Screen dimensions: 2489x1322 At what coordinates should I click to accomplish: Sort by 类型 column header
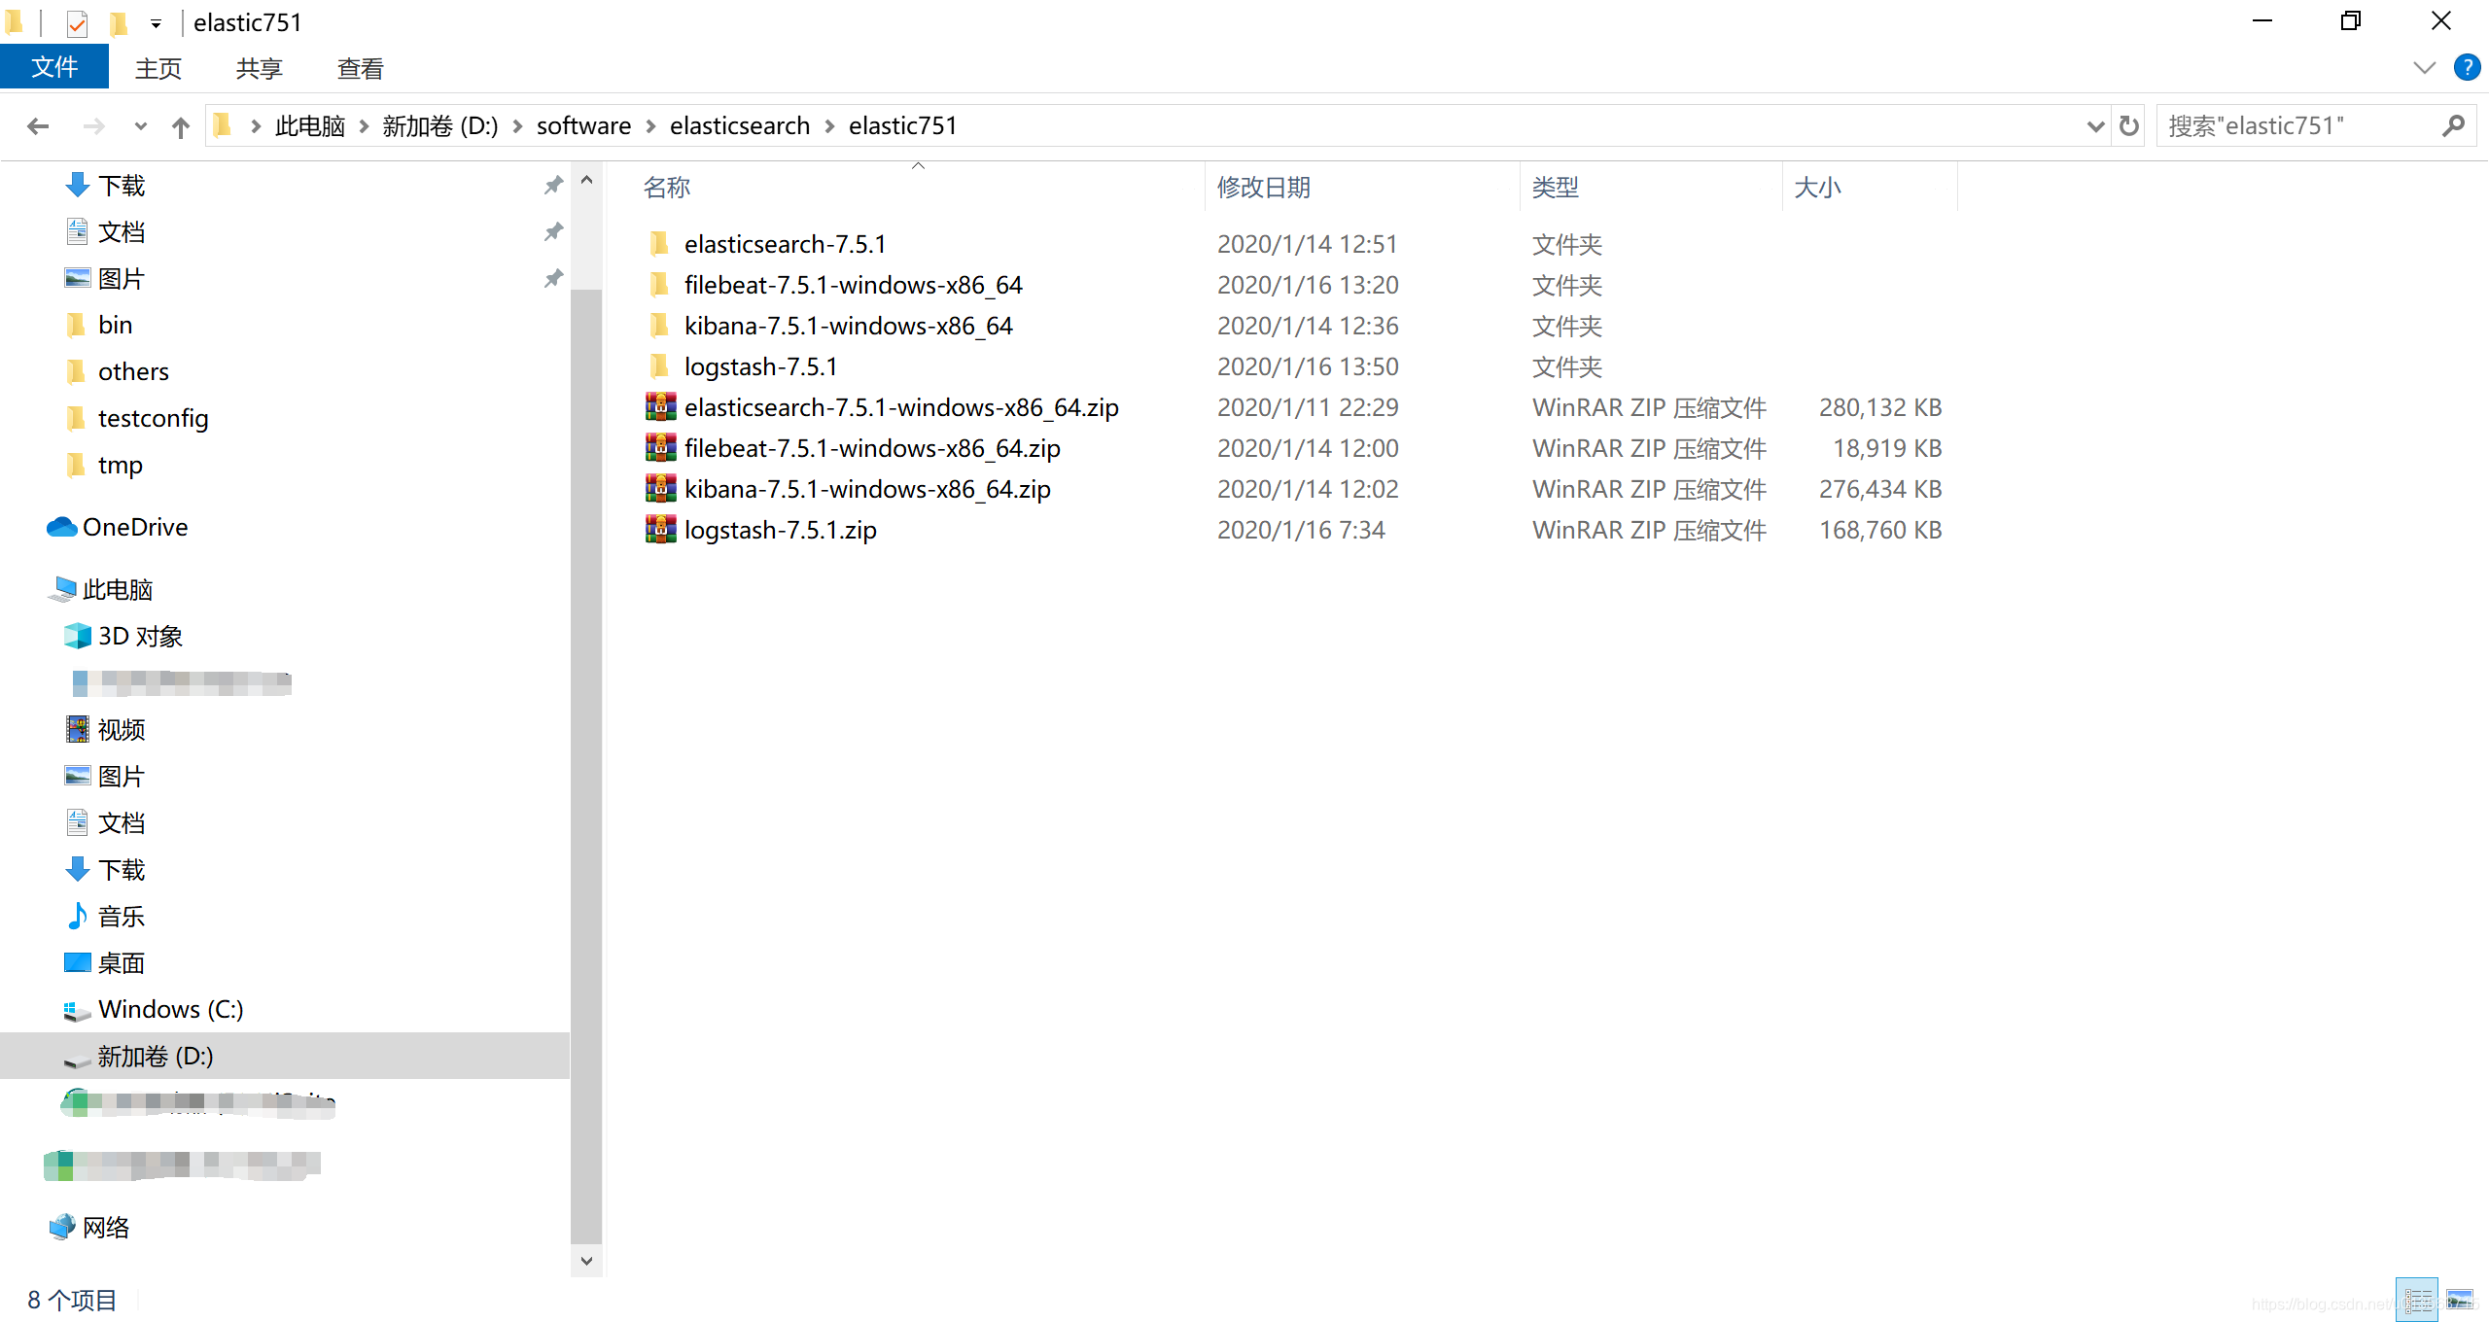[1556, 188]
